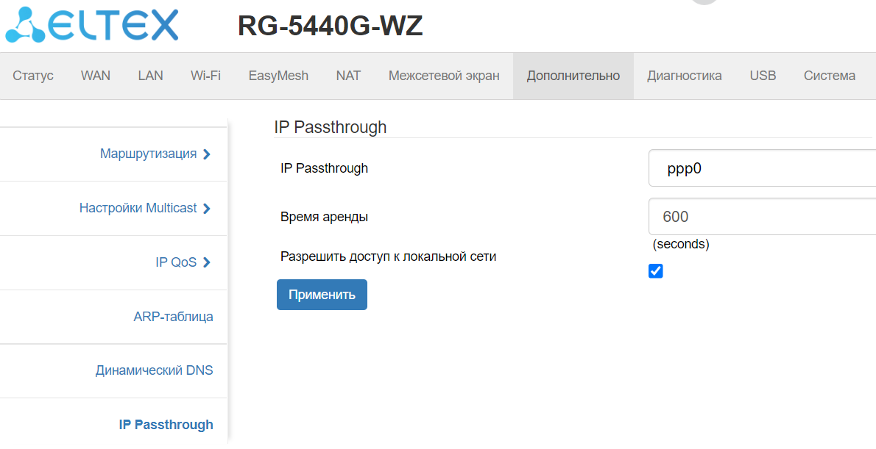Click the Eltex logo icon
The image size is (876, 449).
[x=26, y=26]
